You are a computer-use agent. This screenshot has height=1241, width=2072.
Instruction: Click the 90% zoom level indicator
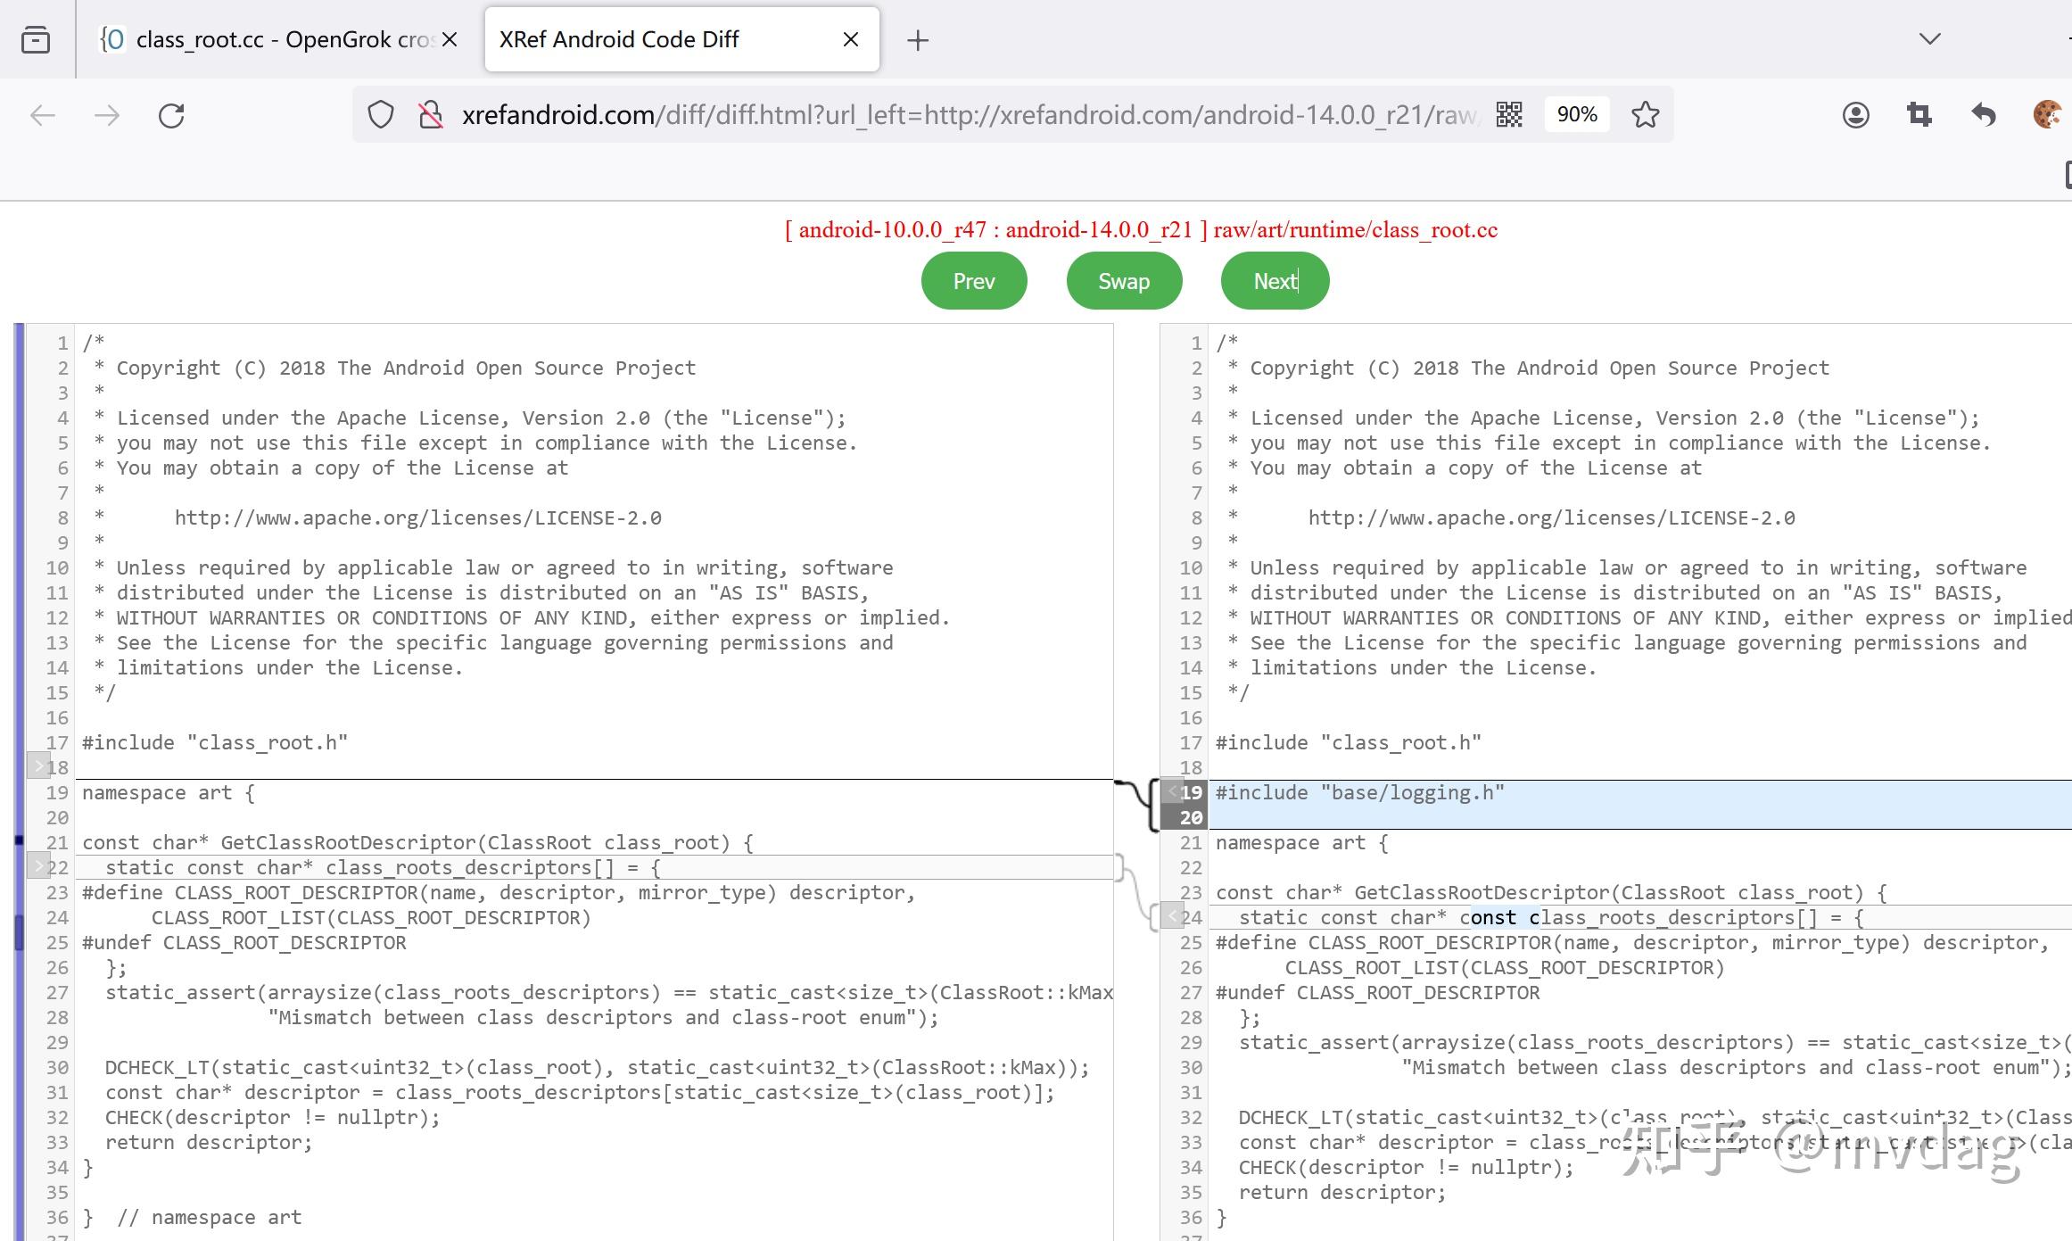coord(1576,115)
